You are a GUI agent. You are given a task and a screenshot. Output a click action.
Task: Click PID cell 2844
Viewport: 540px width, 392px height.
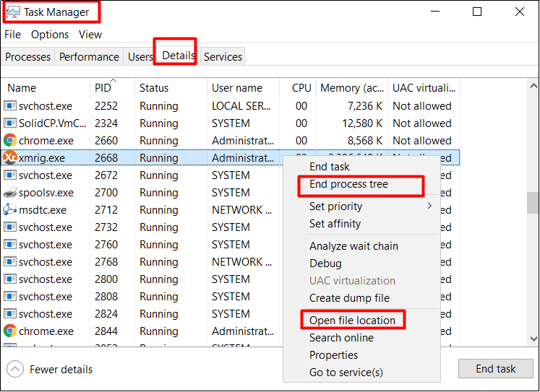point(106,331)
